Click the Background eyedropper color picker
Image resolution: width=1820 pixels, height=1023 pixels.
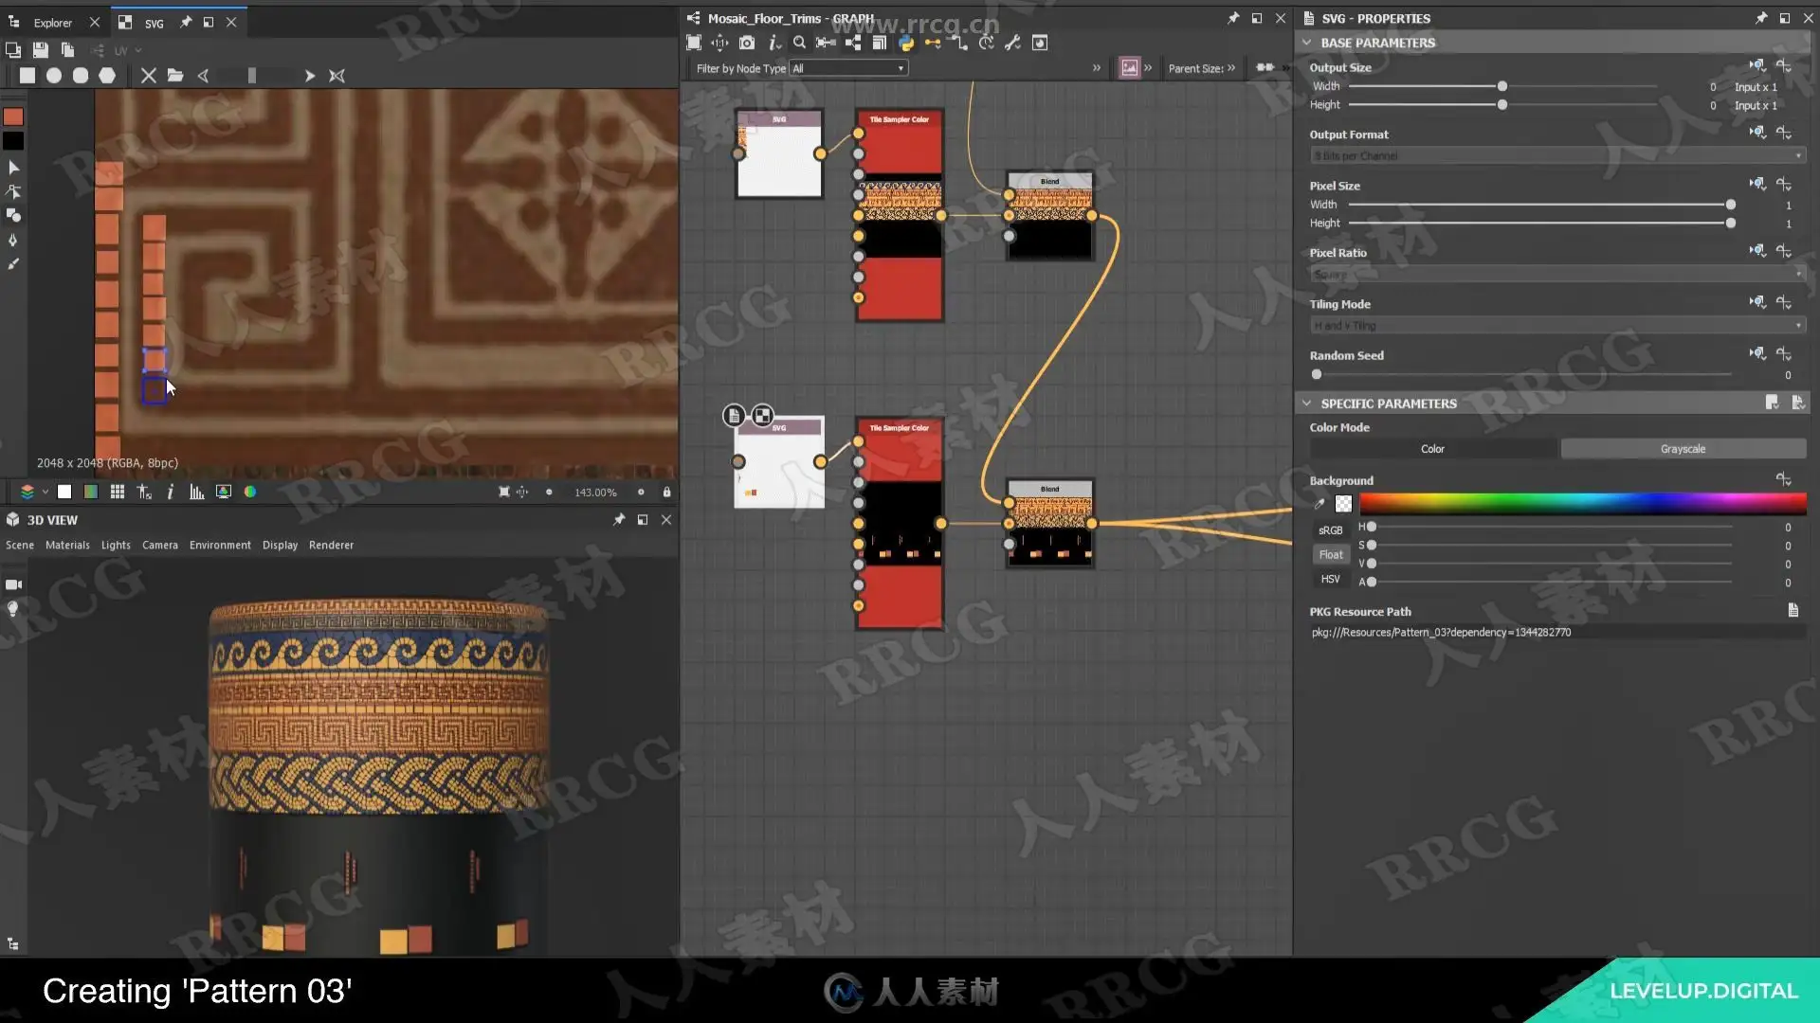pyautogui.click(x=1319, y=503)
